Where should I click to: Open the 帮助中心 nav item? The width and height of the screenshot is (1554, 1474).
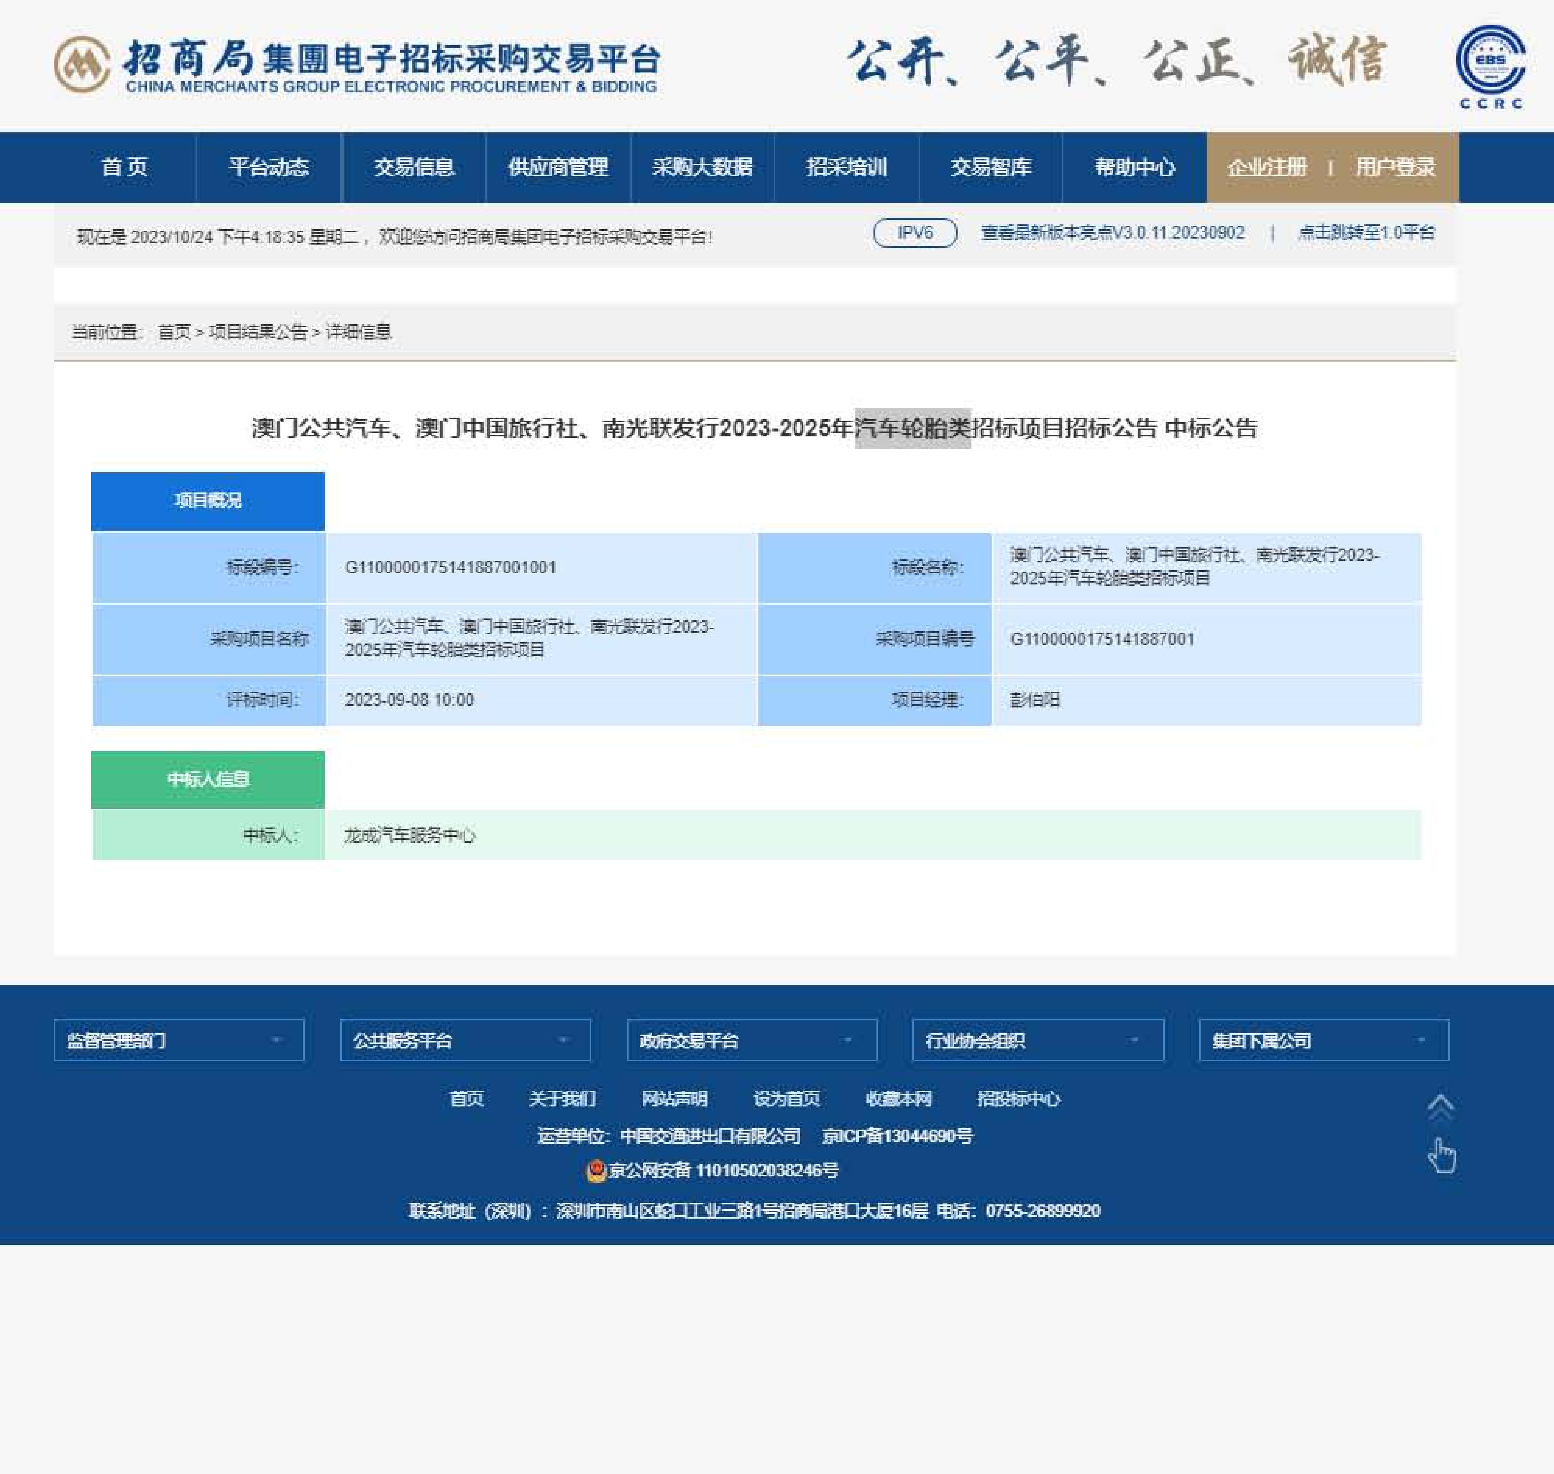pyautogui.click(x=1134, y=168)
